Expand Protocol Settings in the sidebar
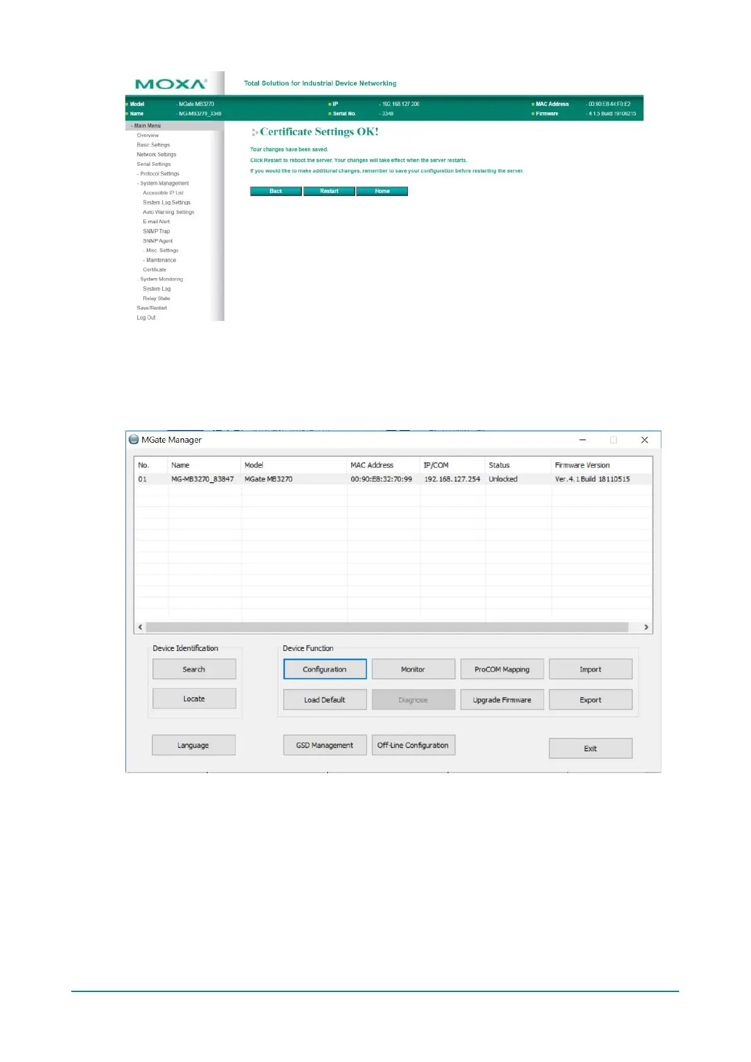Image resolution: width=751 pixels, height=1062 pixels. [x=158, y=173]
